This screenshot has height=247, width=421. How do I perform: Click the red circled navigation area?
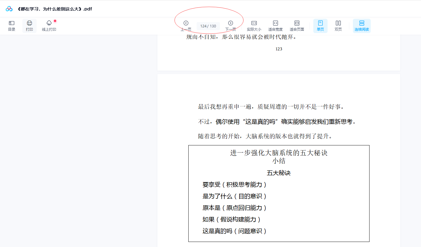(208, 19)
